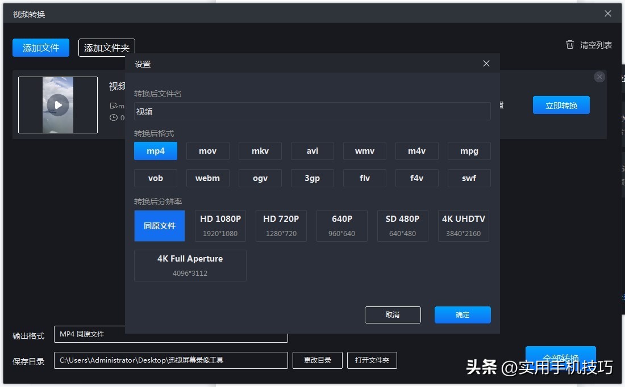
Task: Remove the video with its circular X icon
Action: (599, 77)
